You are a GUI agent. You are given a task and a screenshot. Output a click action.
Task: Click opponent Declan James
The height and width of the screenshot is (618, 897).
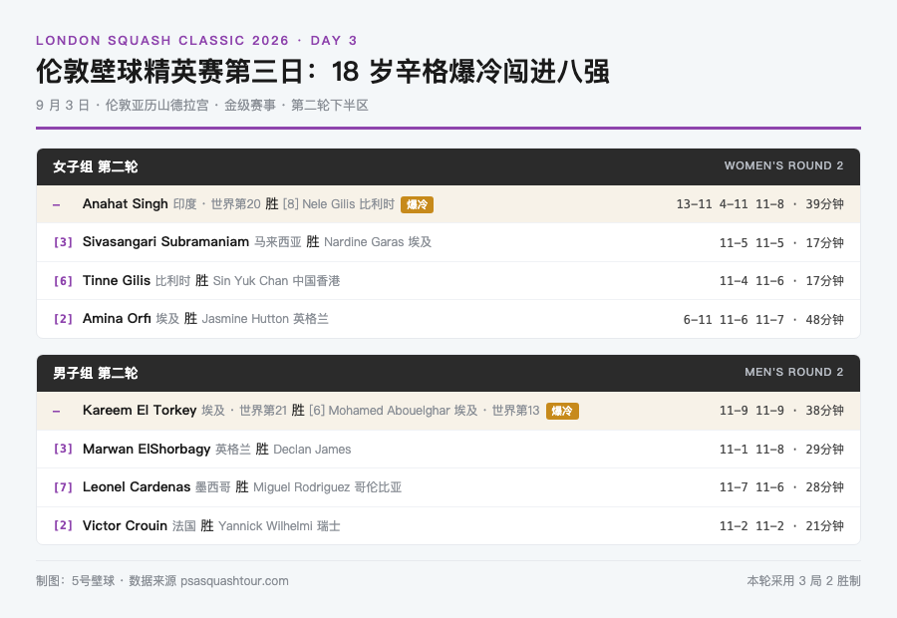[x=312, y=450]
